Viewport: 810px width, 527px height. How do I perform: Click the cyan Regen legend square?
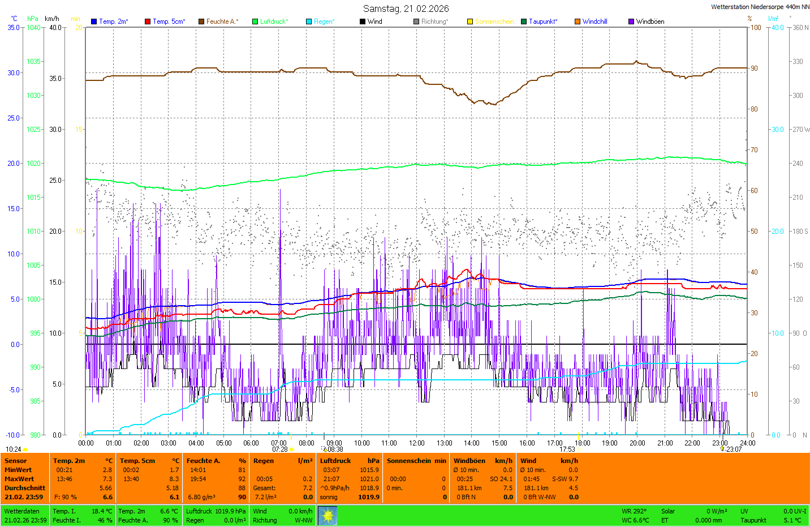click(x=309, y=22)
